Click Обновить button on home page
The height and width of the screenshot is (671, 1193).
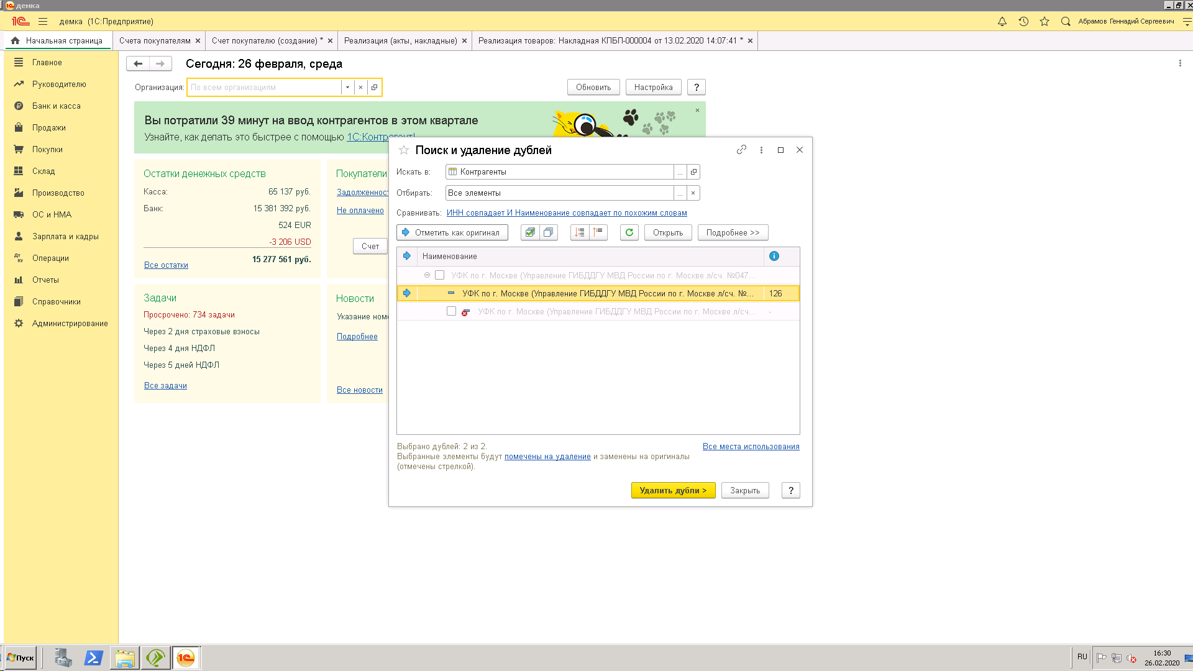click(593, 88)
